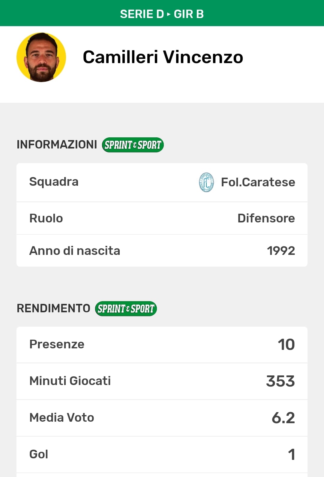Select the player name Camilleri Vincenzo
Screen dimensions: 324x477
coord(163,57)
